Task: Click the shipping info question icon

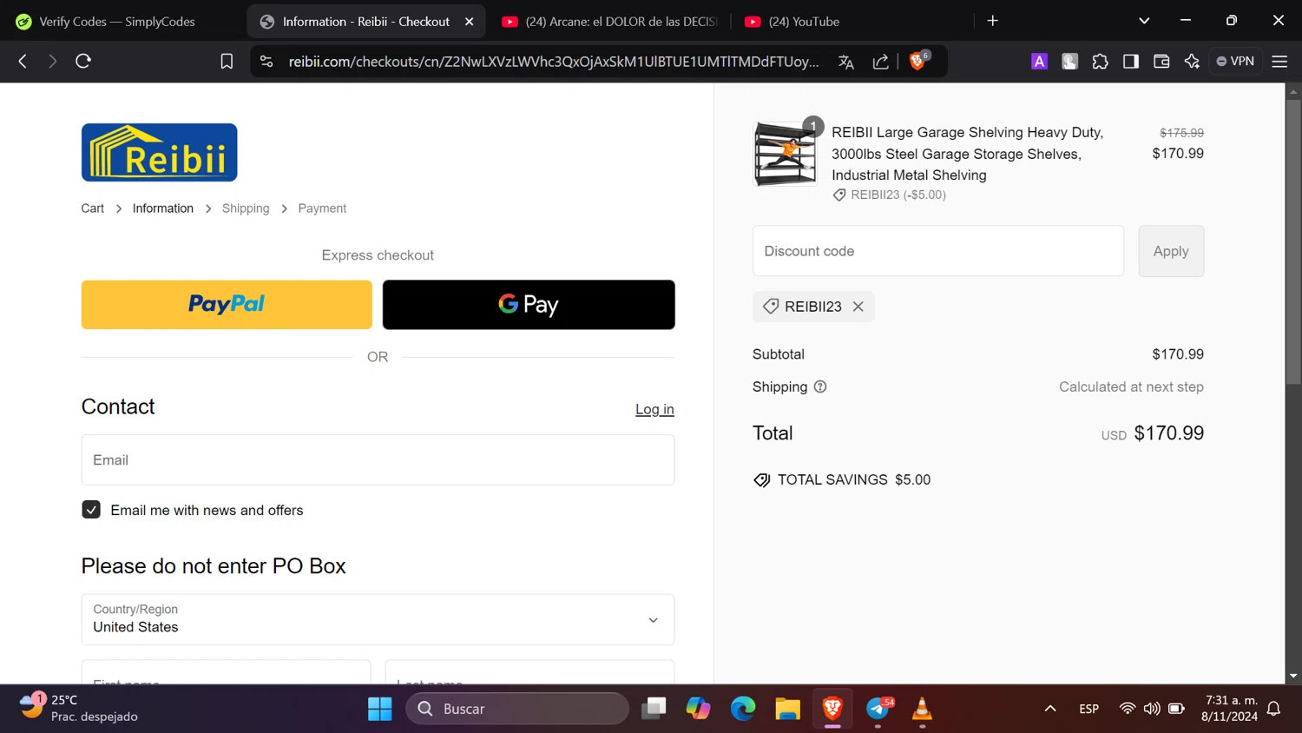Action: point(820,386)
